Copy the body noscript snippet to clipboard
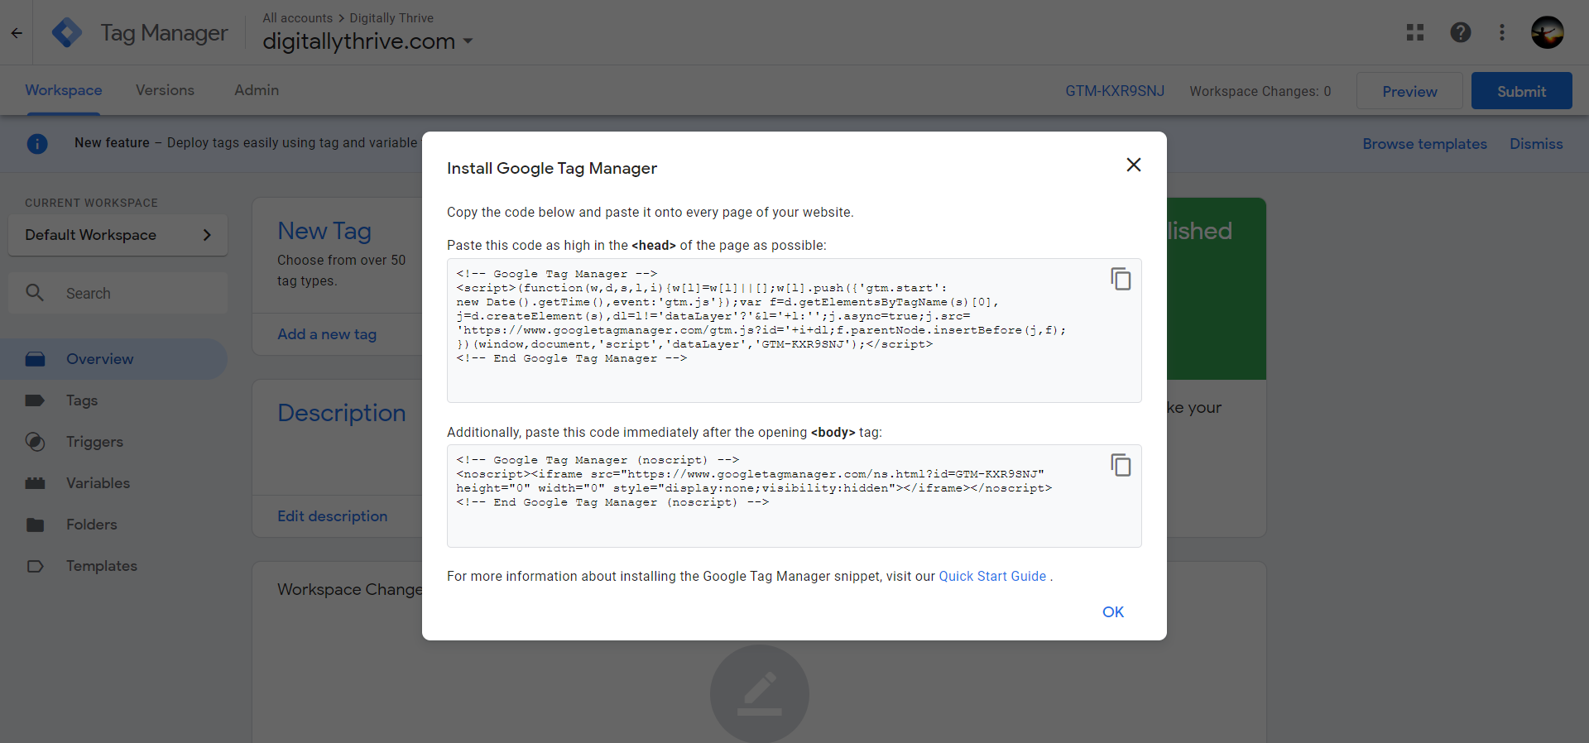This screenshot has width=1589, height=743. click(x=1121, y=465)
